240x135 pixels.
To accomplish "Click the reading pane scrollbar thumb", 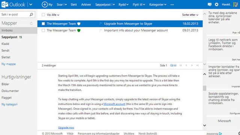I will pyautogui.click(x=204, y=88).
